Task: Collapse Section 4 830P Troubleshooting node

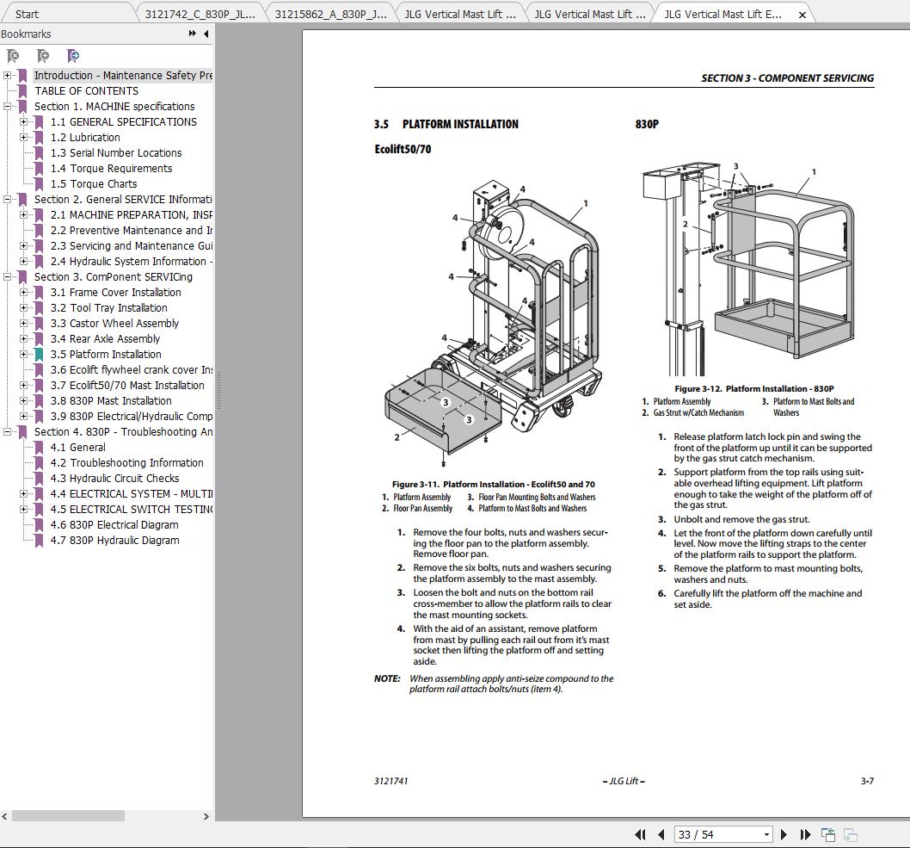Action: click(7, 432)
